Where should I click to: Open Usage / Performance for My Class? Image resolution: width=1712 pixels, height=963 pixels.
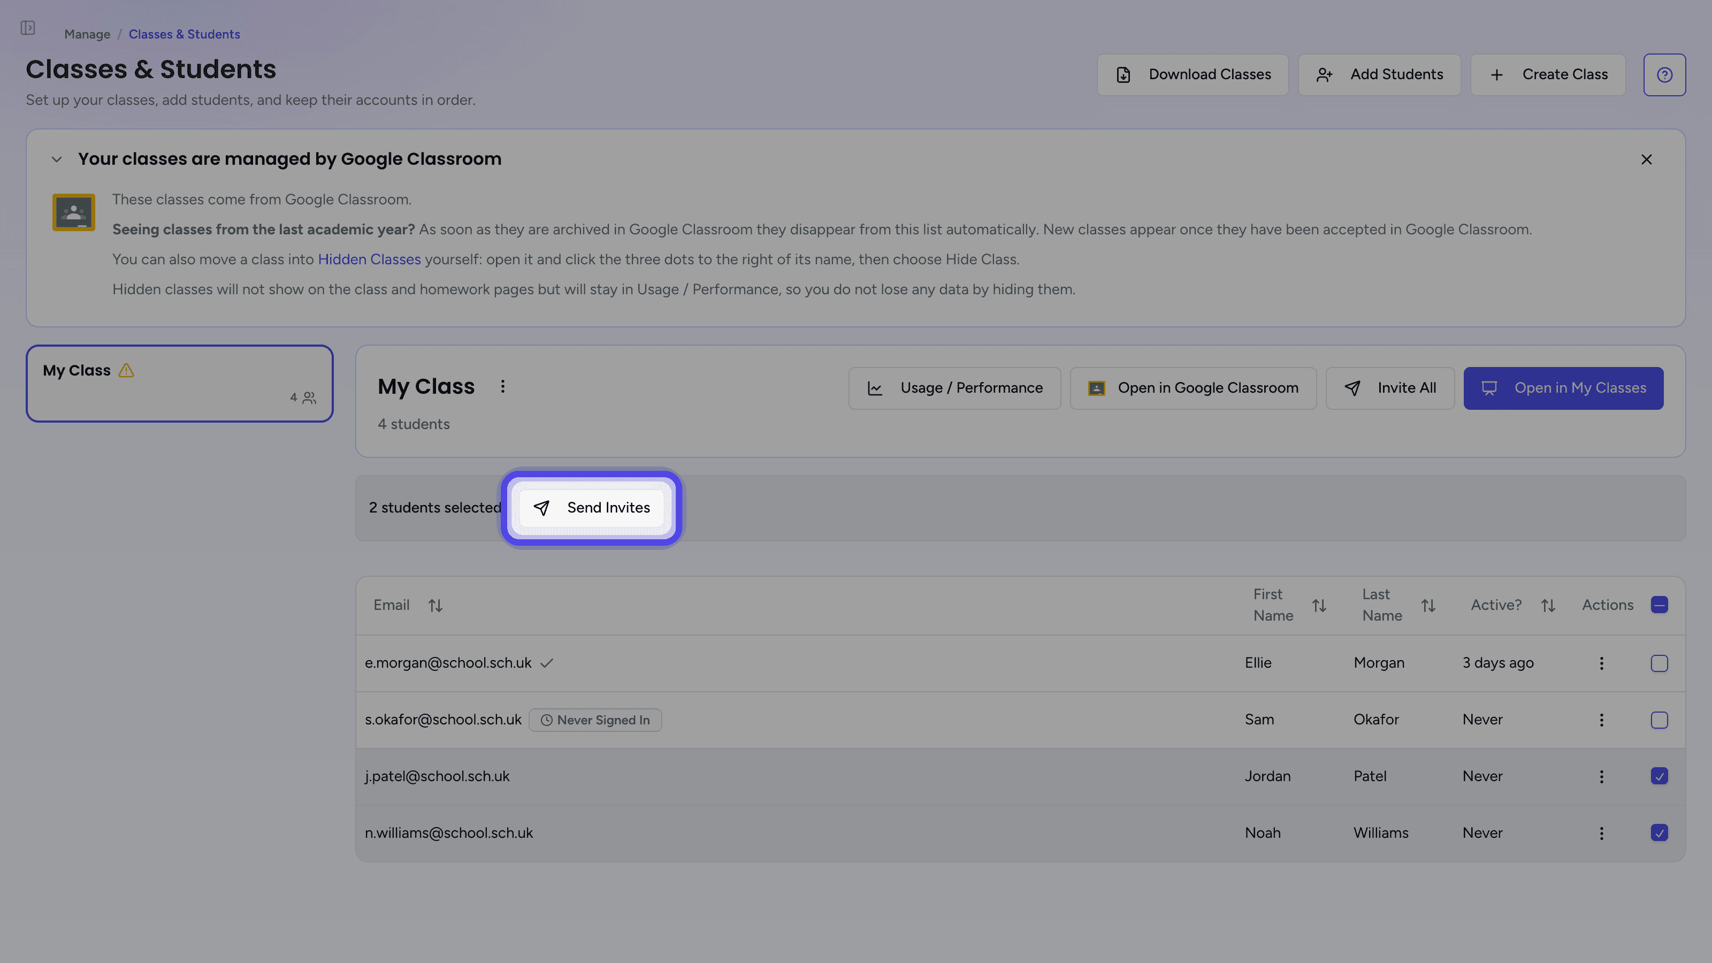[x=954, y=388]
